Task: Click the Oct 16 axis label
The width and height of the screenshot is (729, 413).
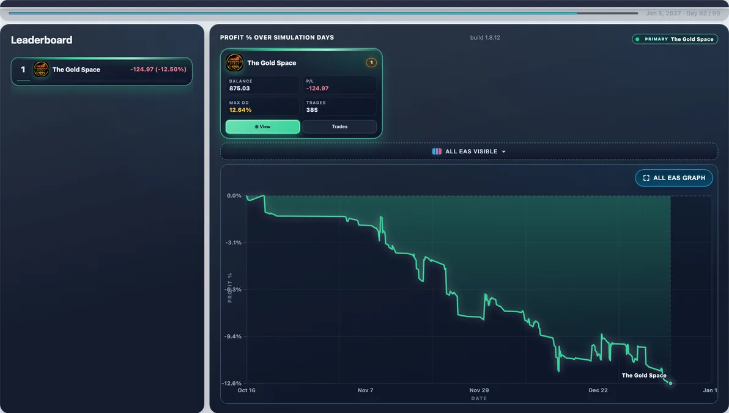Action: click(x=246, y=390)
